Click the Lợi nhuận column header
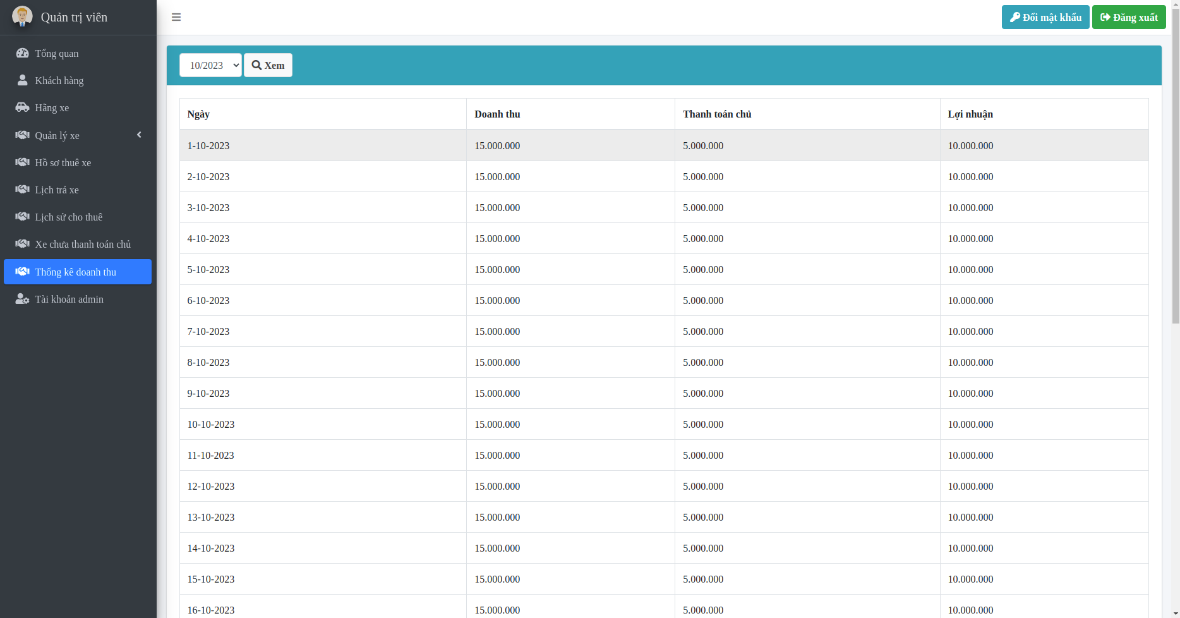1180x618 pixels. pos(970,114)
